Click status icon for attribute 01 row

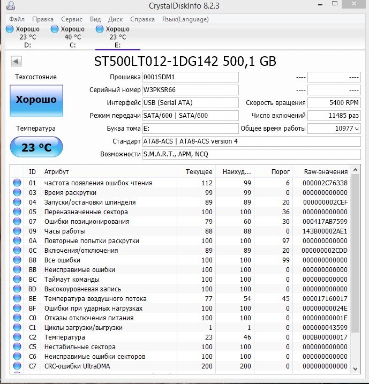coord(17,183)
